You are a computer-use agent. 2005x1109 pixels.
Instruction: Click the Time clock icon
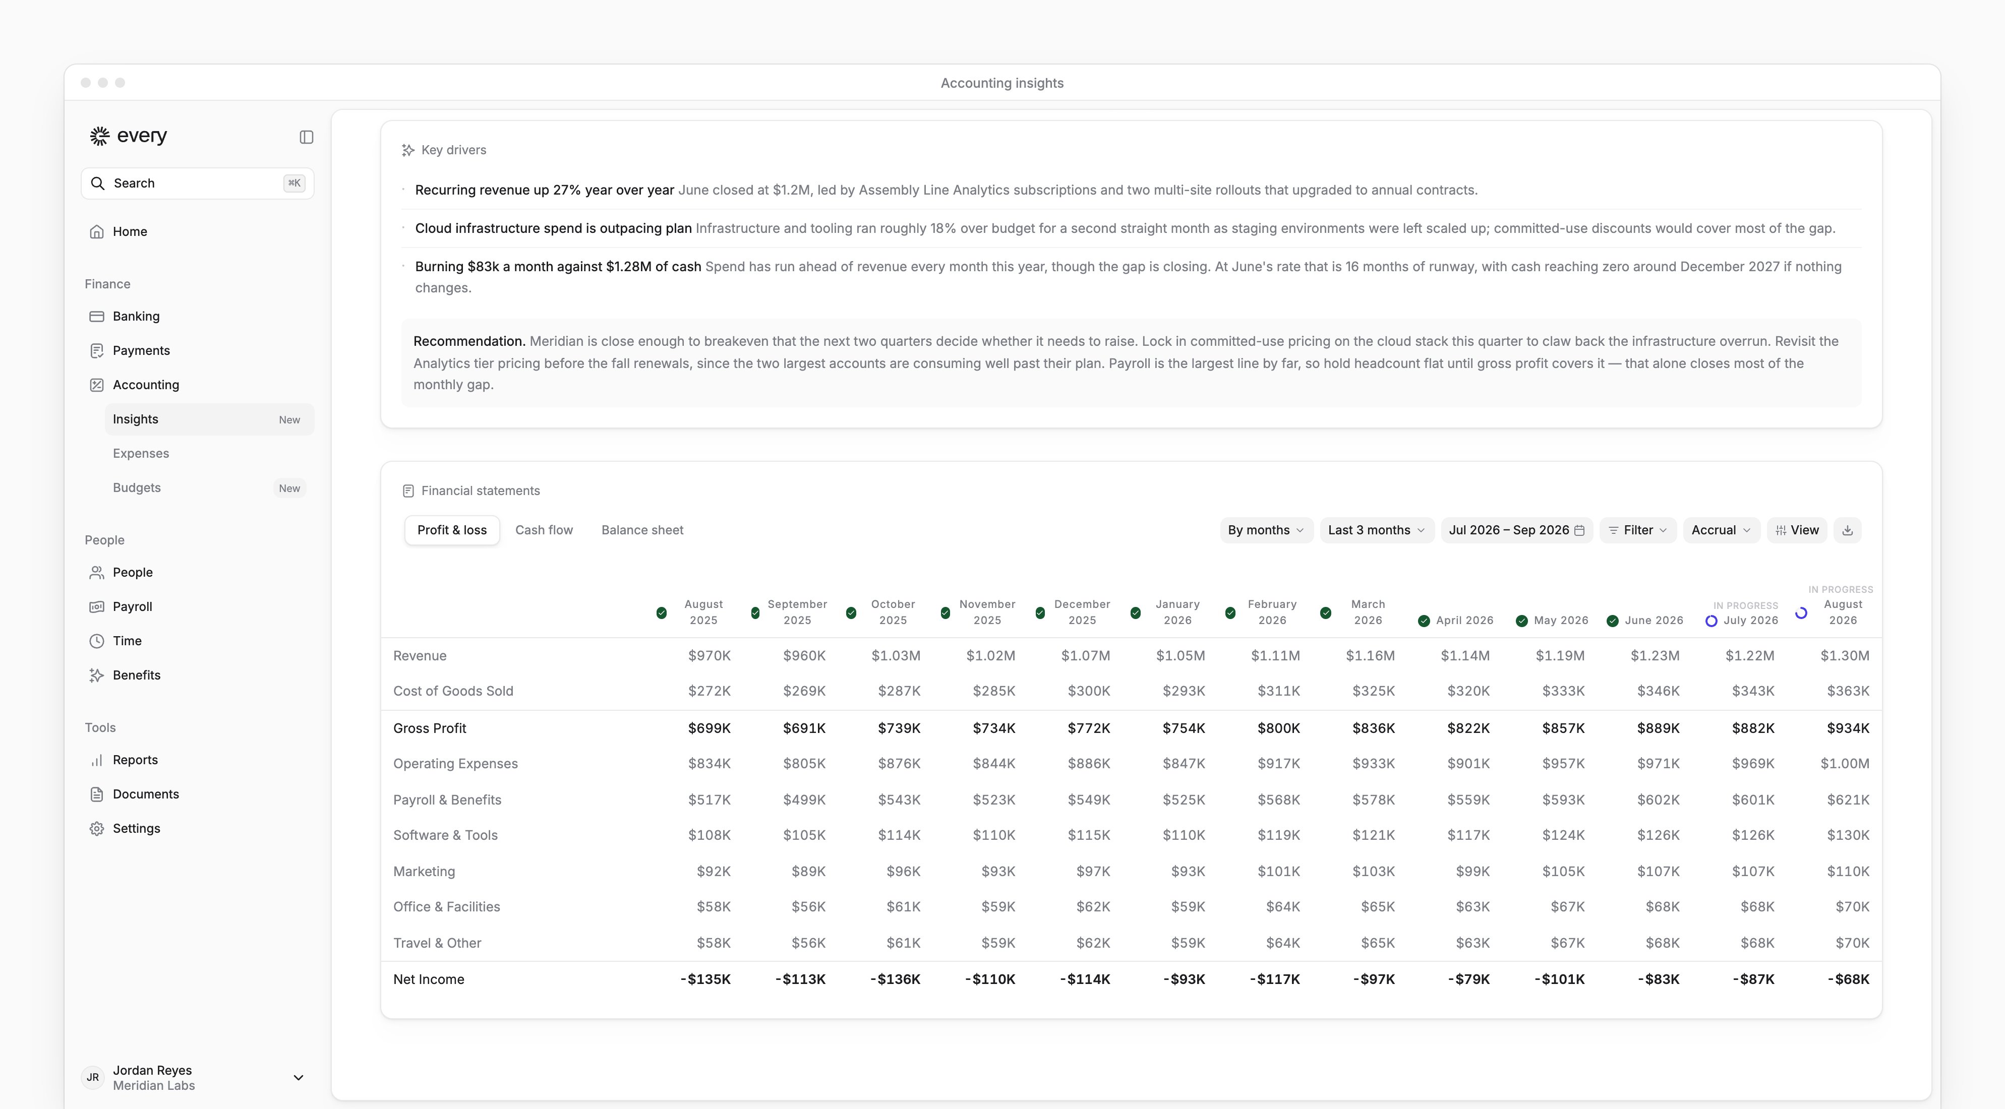[96, 641]
